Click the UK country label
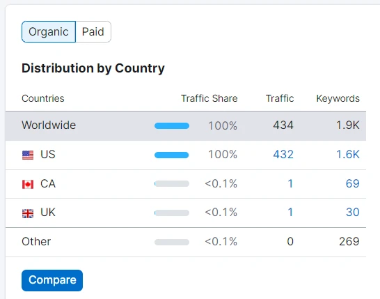The width and height of the screenshot is (380, 299). pyautogui.click(x=48, y=212)
